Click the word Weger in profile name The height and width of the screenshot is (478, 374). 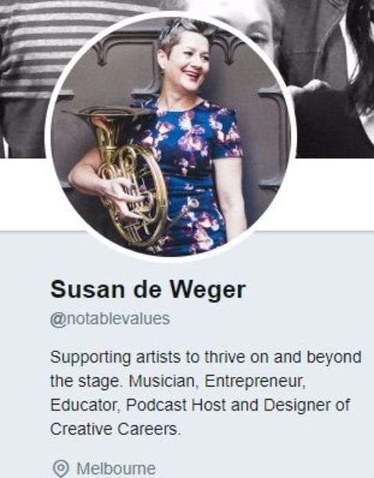(x=208, y=290)
